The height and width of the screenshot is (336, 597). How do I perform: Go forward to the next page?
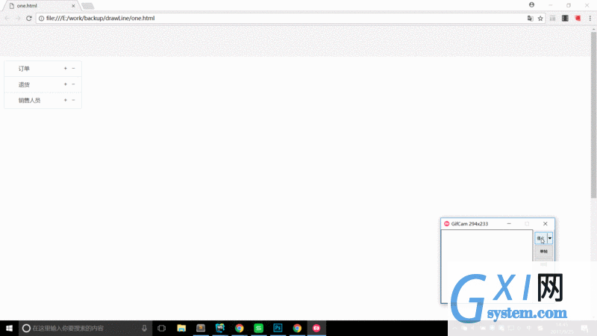pyautogui.click(x=18, y=18)
